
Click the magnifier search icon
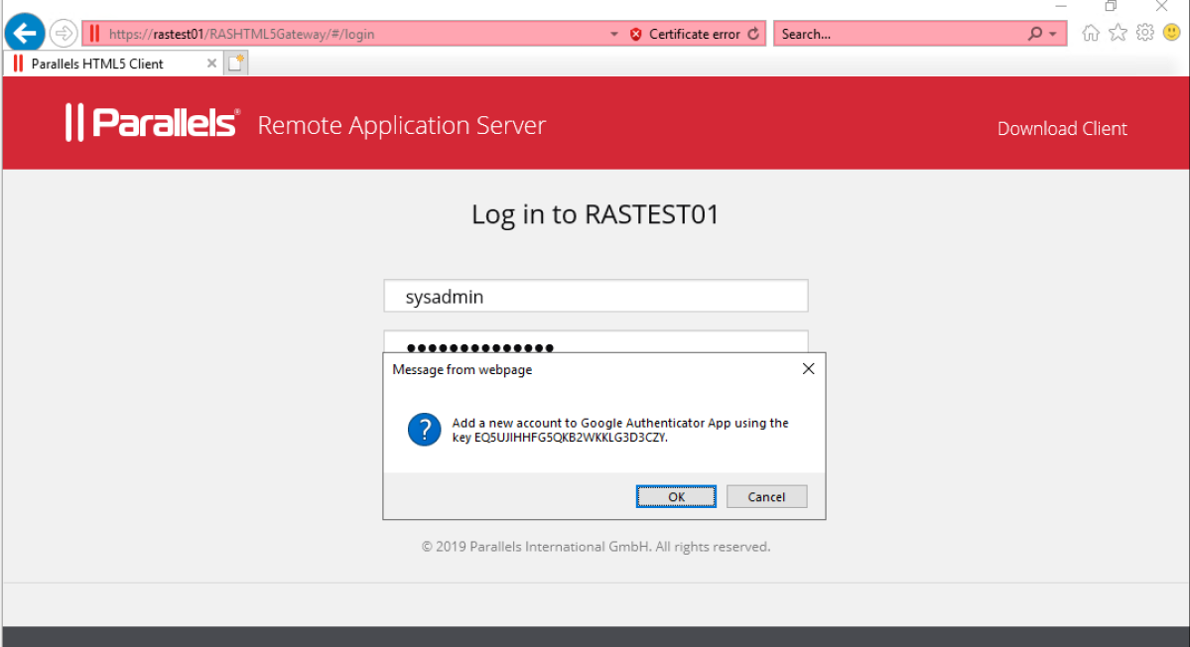(x=1035, y=34)
